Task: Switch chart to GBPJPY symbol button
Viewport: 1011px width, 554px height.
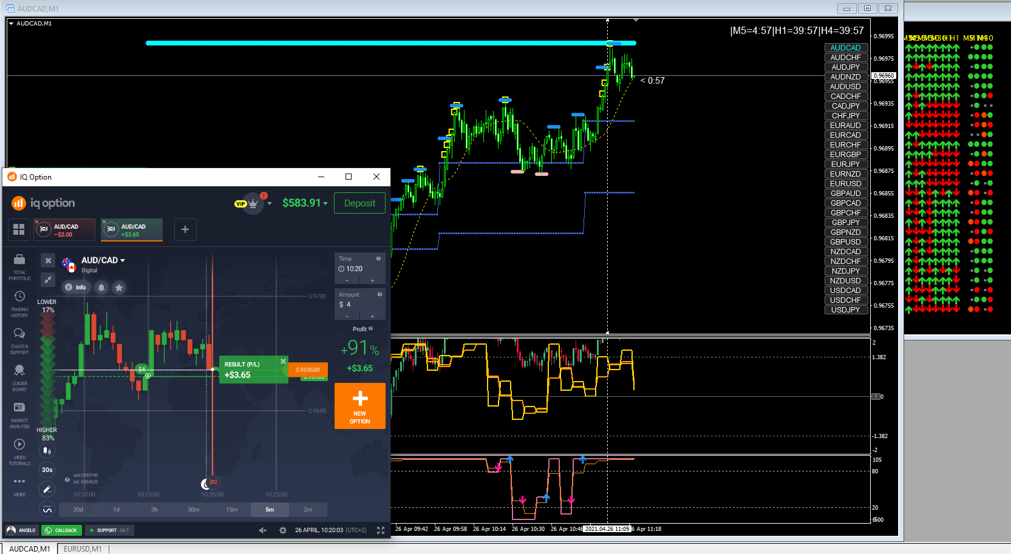Action: [845, 223]
